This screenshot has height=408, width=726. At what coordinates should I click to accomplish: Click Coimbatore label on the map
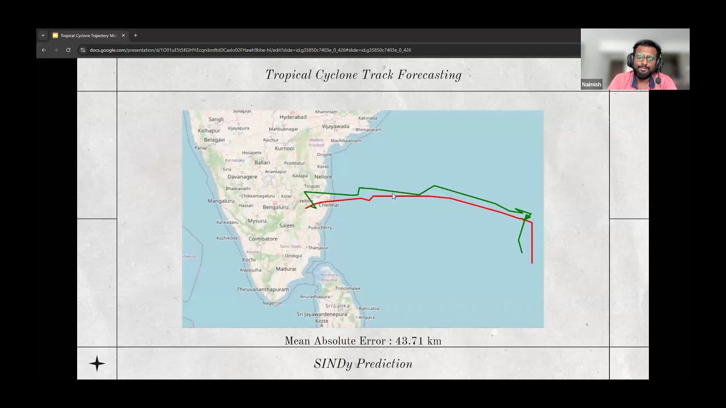[x=263, y=239]
